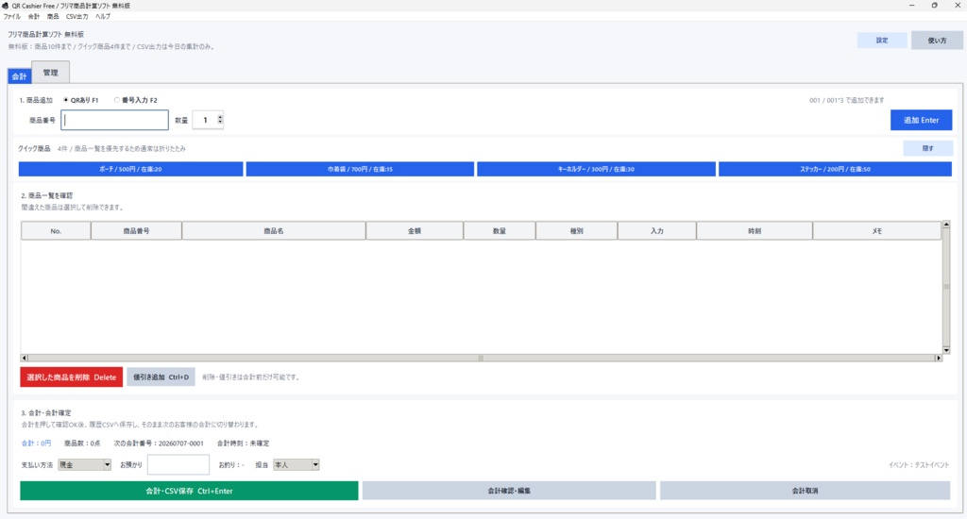Click the 追加 Enter button
Image resolution: width=967 pixels, height=519 pixels.
coord(921,120)
